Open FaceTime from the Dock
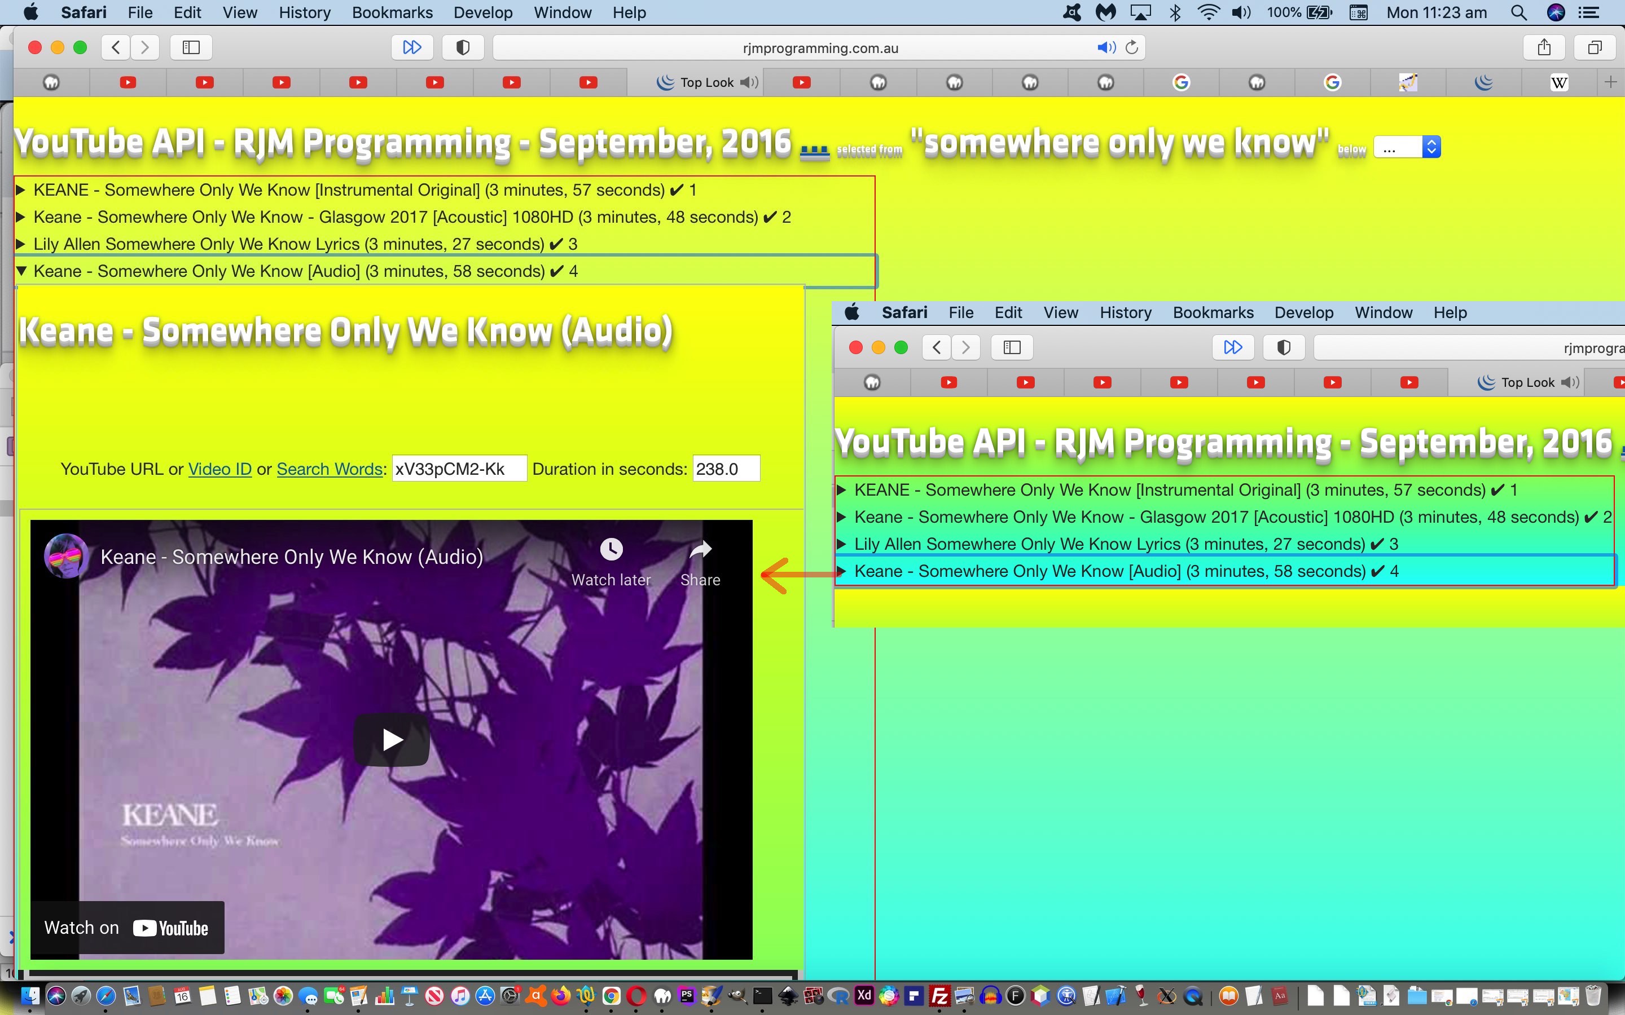 [333, 995]
